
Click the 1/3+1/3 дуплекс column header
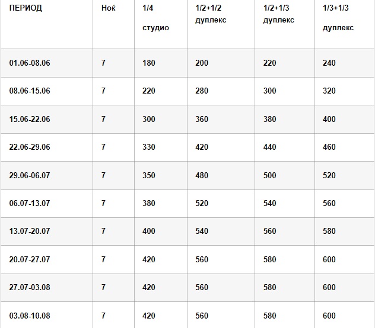[x=338, y=18]
